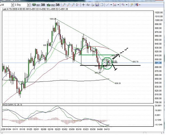Screen dimensions: 170x135
Task: Toggle vertical price scale adjustment icon
Action: coord(77,5)
